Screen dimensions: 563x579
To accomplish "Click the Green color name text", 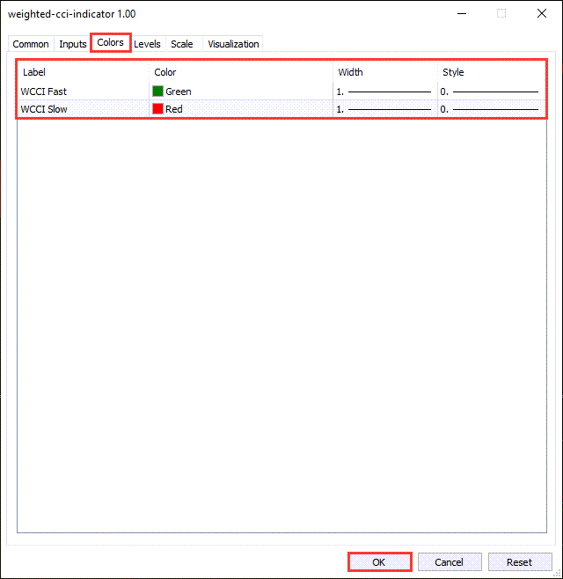I will (179, 92).
